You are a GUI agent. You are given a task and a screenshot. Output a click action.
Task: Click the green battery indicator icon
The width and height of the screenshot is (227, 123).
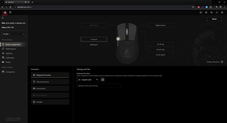[x=13, y=27]
